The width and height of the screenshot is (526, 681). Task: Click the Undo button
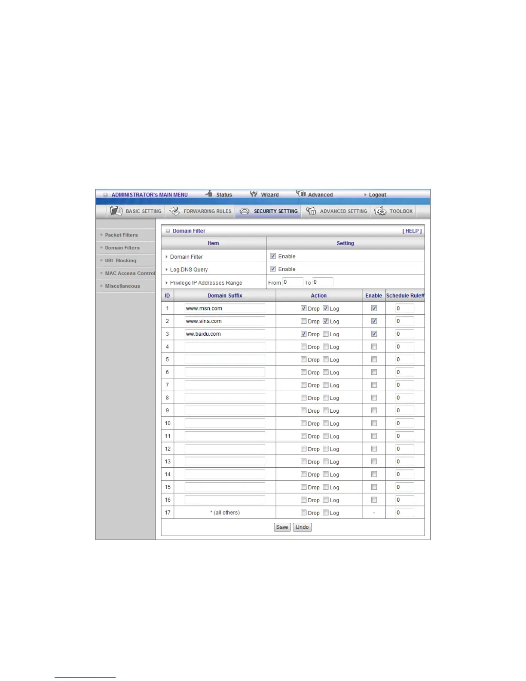coord(302,527)
